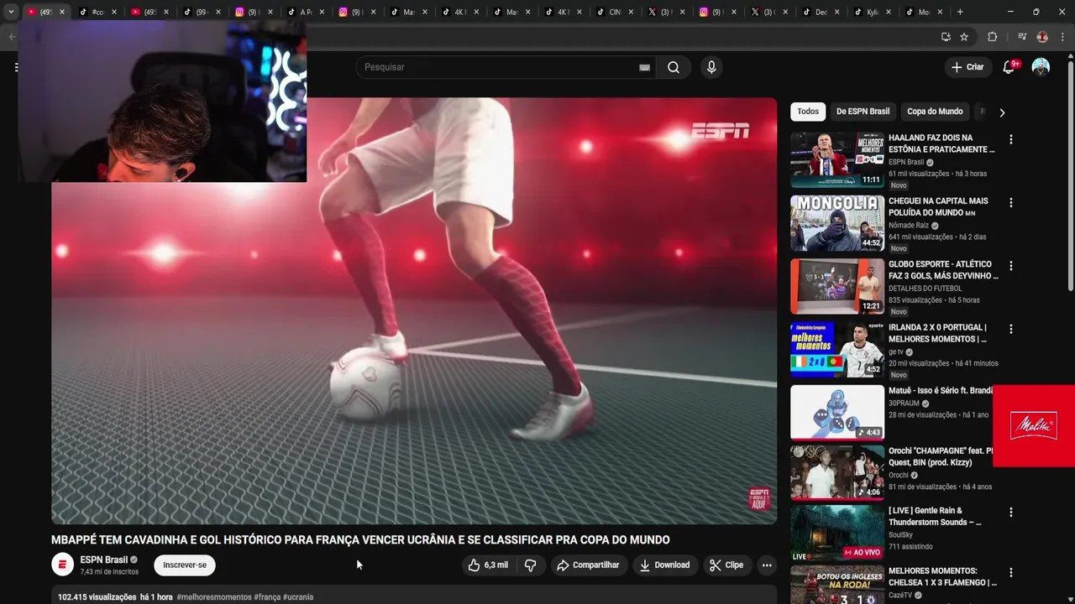The height and width of the screenshot is (604, 1075).
Task: Open the ESPN Brasil channel avatar
Action: (62, 565)
